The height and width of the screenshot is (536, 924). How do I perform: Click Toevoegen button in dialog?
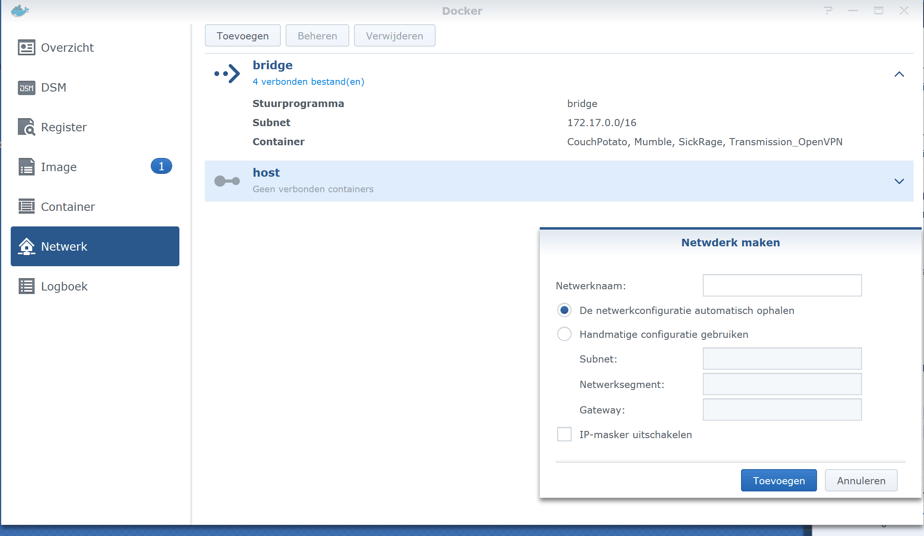click(x=778, y=481)
